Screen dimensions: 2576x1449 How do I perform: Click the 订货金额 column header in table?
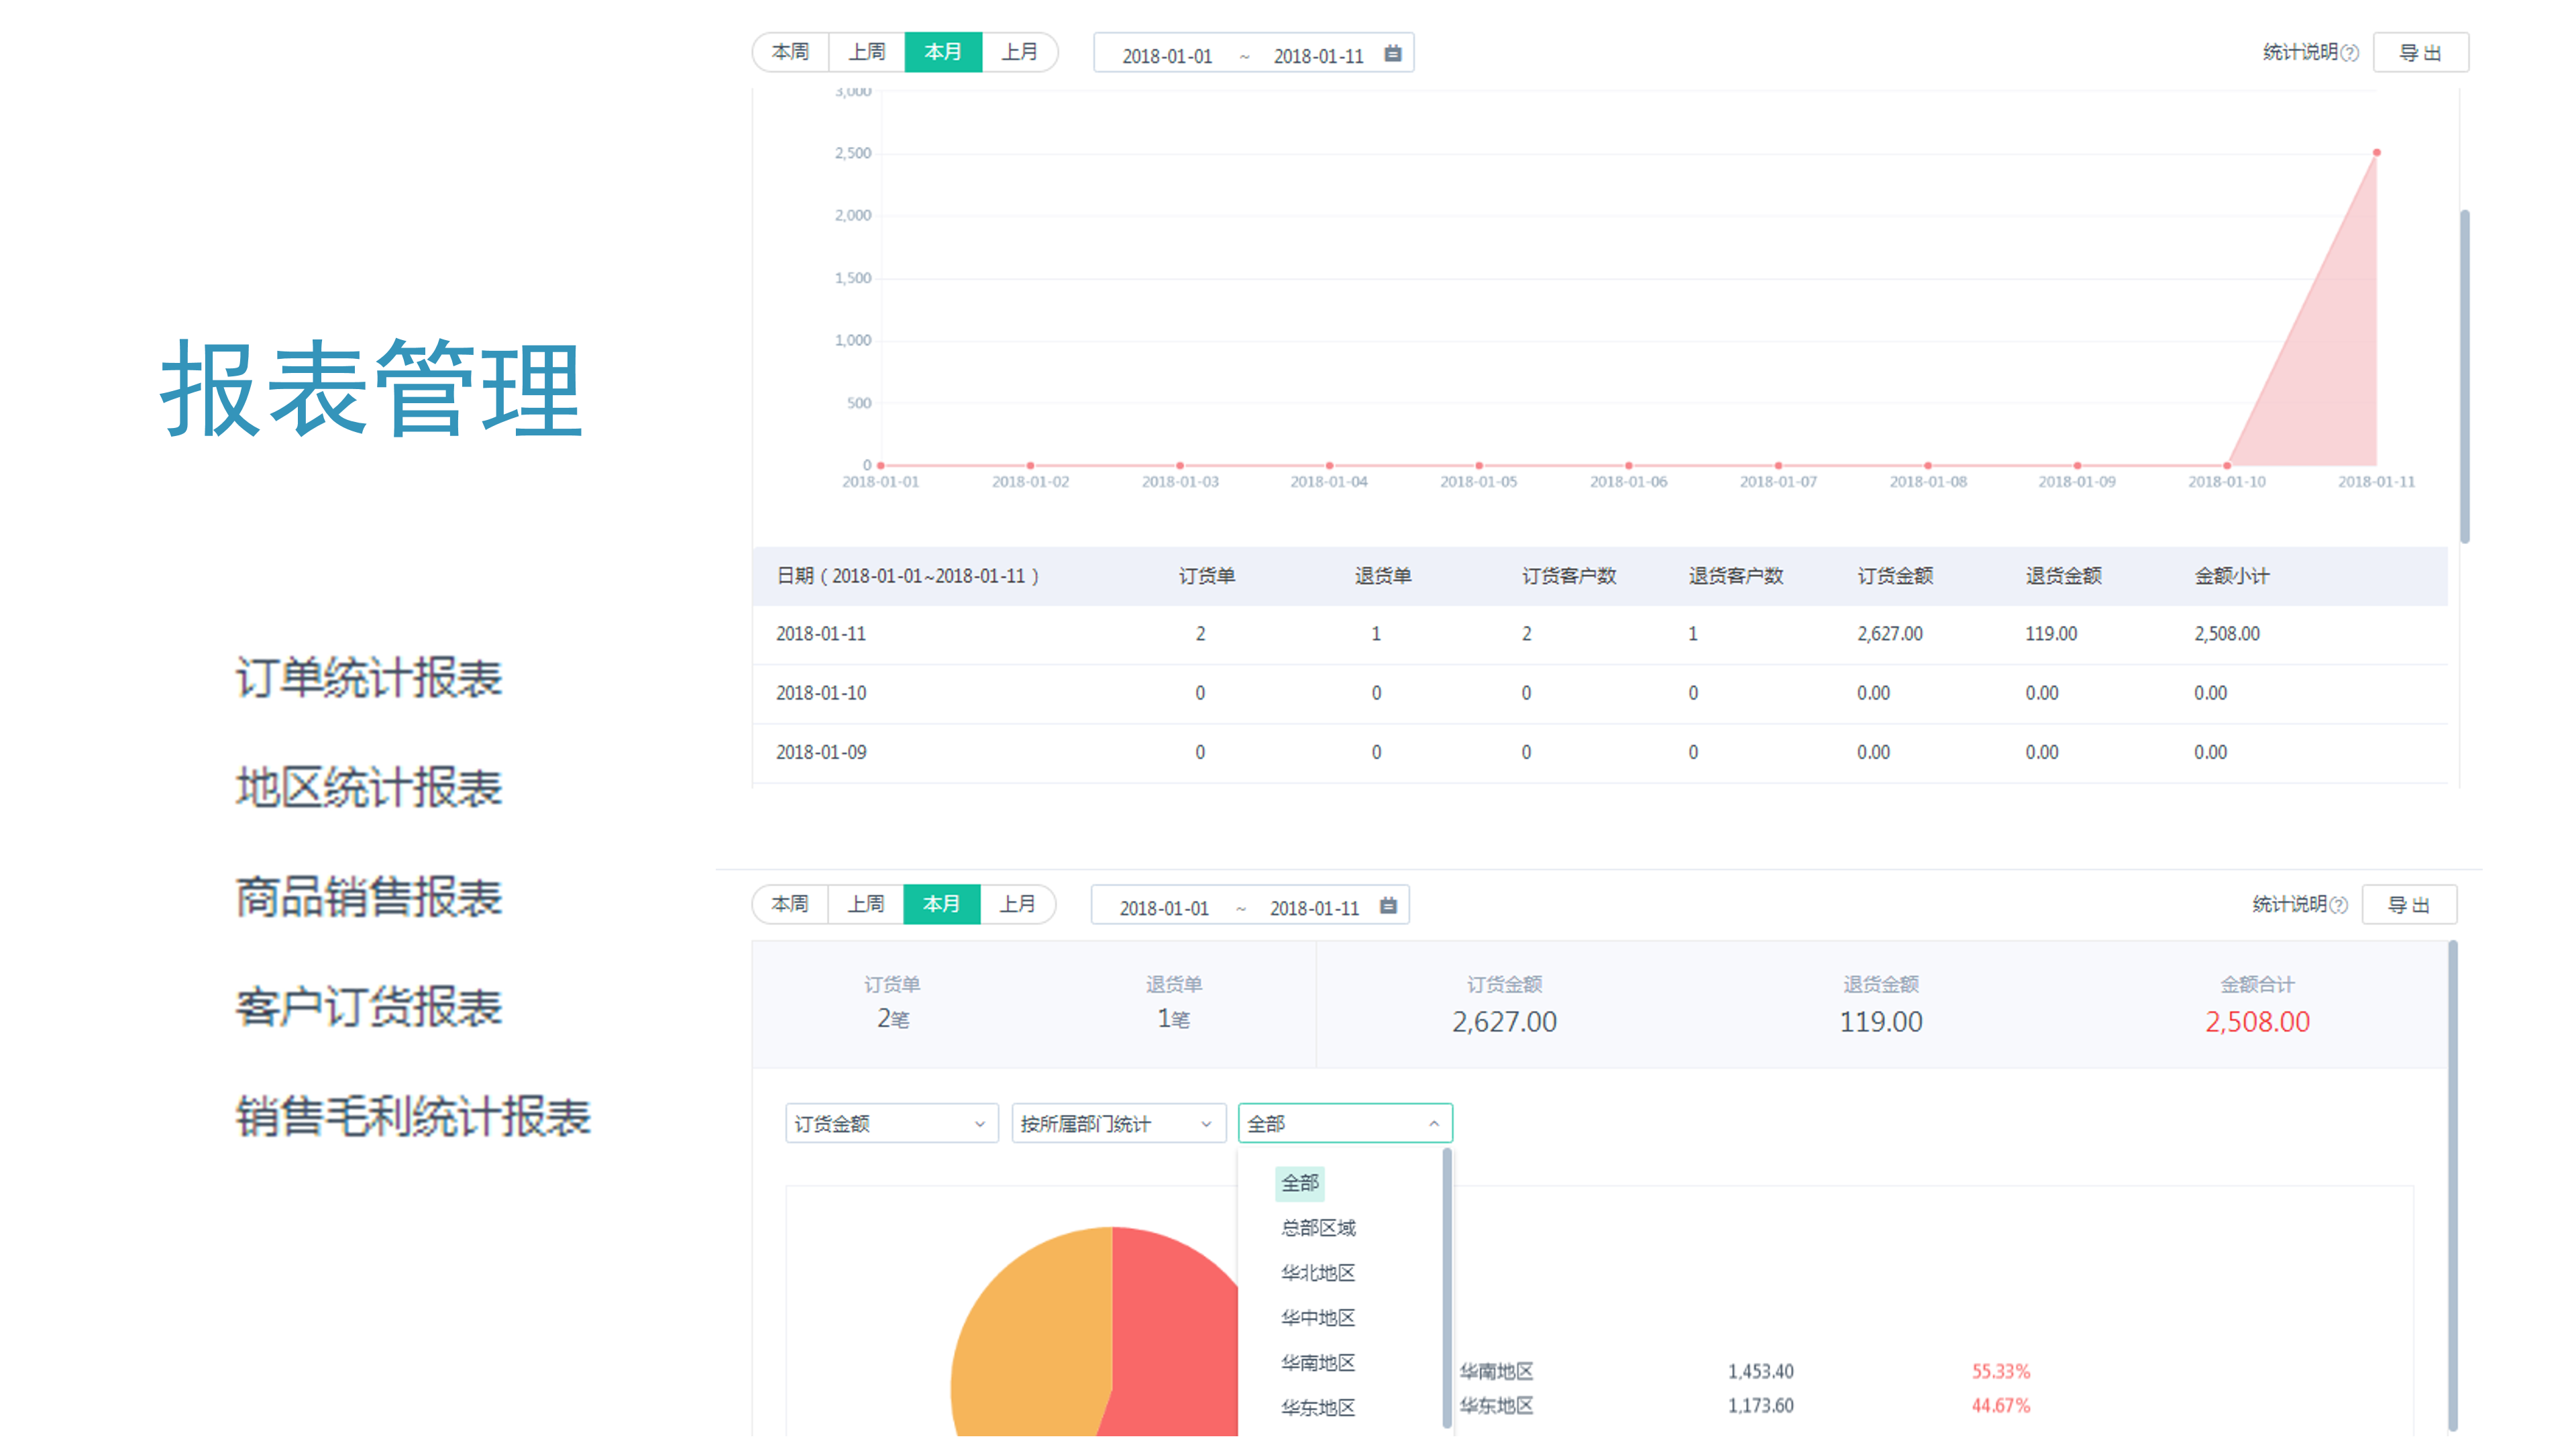[x=1895, y=576]
